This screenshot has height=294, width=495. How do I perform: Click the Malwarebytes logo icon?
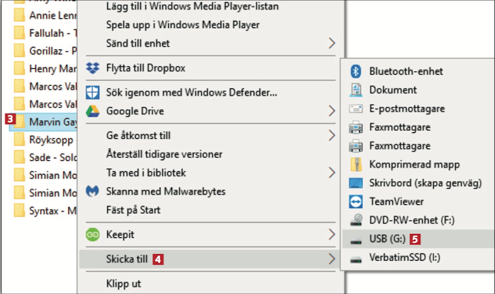(x=93, y=191)
